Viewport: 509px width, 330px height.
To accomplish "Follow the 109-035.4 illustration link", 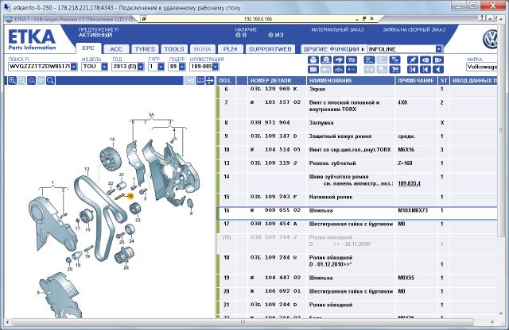I will (x=409, y=183).
